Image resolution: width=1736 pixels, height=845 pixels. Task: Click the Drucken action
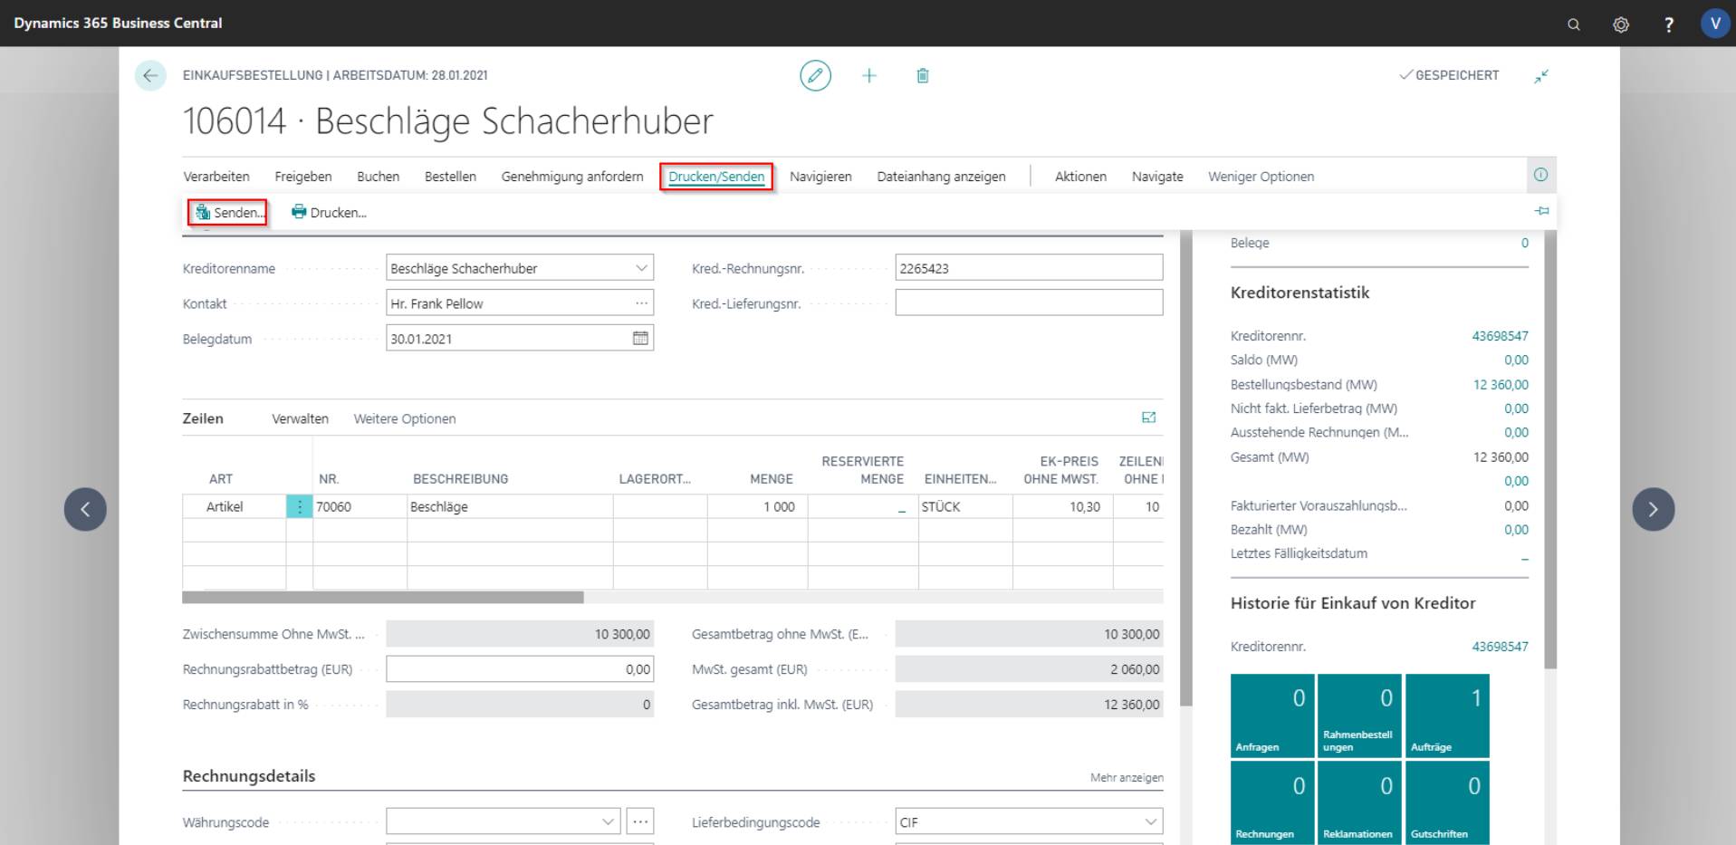(329, 213)
